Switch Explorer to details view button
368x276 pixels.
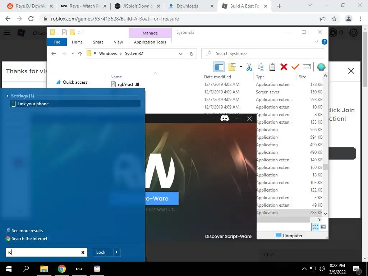coord(315,227)
